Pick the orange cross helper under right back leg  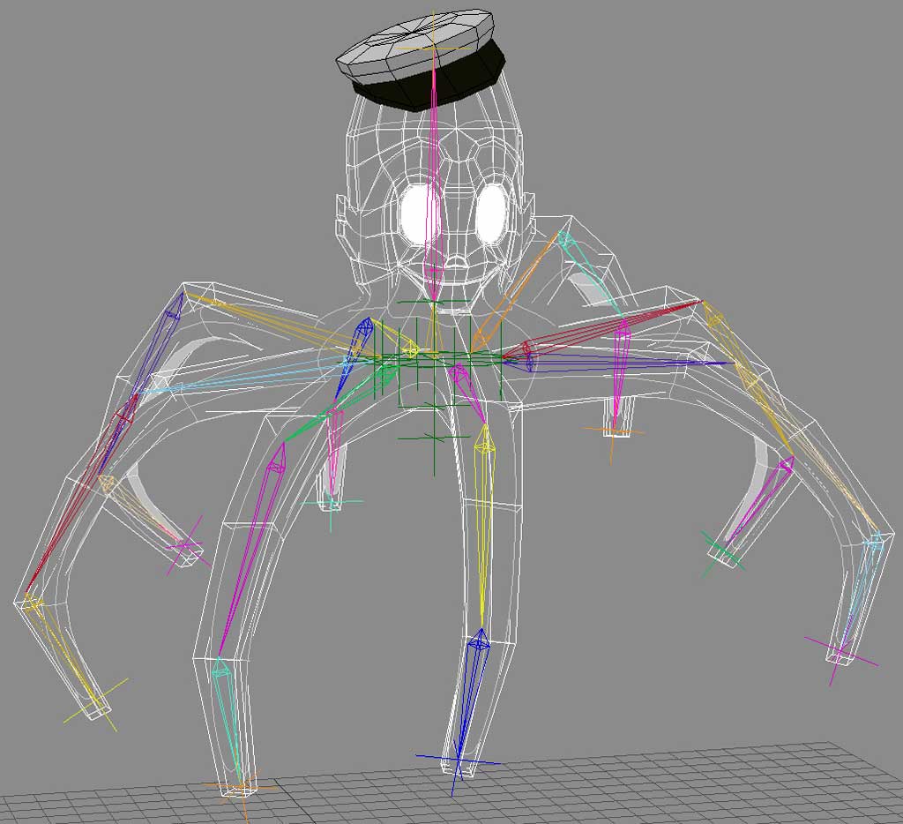(x=613, y=431)
